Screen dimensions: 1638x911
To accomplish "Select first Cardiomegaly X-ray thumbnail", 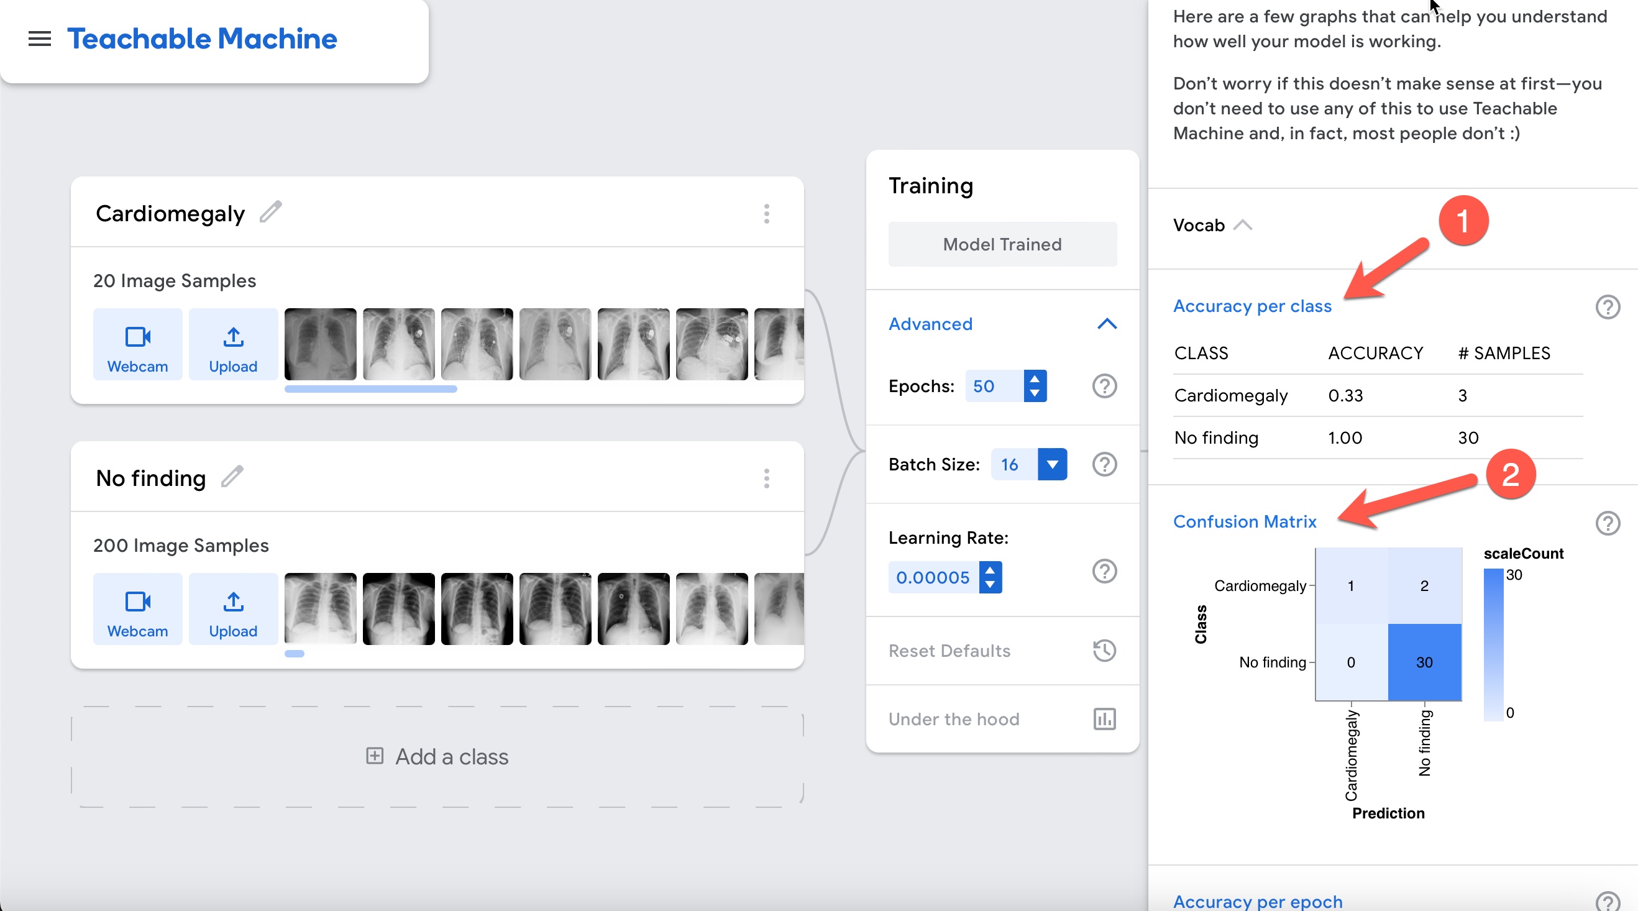I will click(x=320, y=344).
